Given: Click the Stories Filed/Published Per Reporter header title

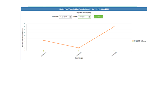Looking at the screenshot, I should (84, 9).
